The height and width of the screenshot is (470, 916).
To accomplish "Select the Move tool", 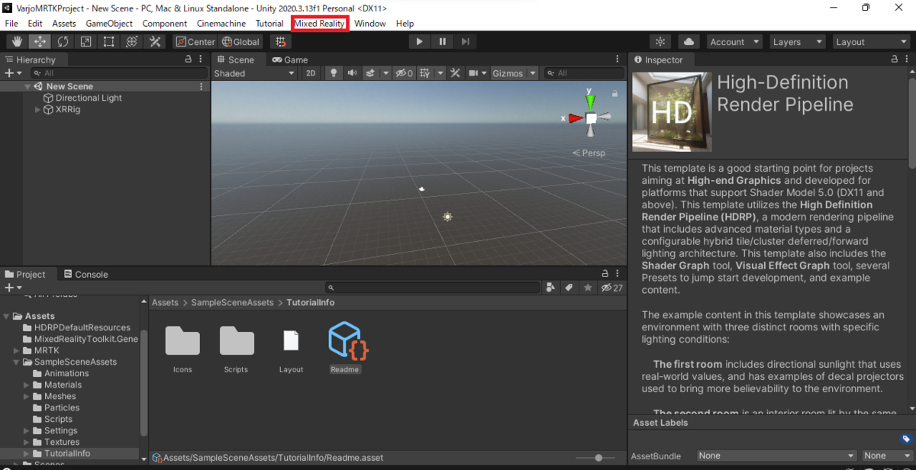I will [x=40, y=42].
